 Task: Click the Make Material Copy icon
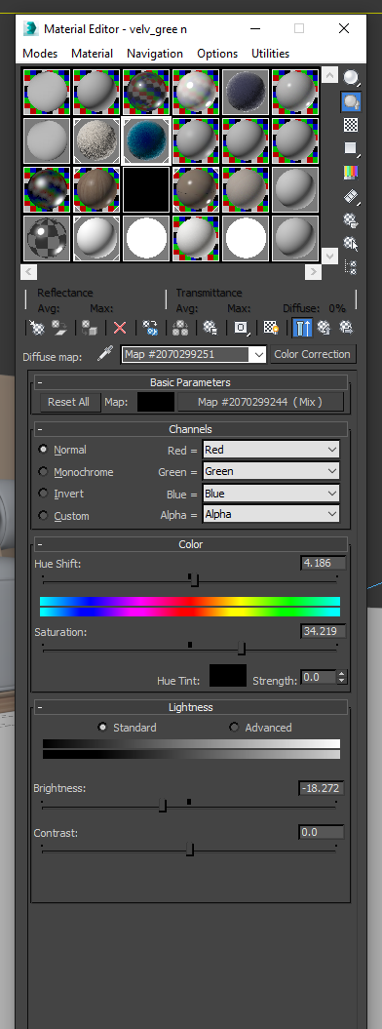[x=150, y=328]
